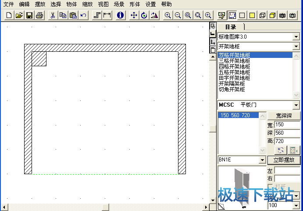Click the Print icon in toolbar
Screen dimensions: 303x211
point(39,15)
